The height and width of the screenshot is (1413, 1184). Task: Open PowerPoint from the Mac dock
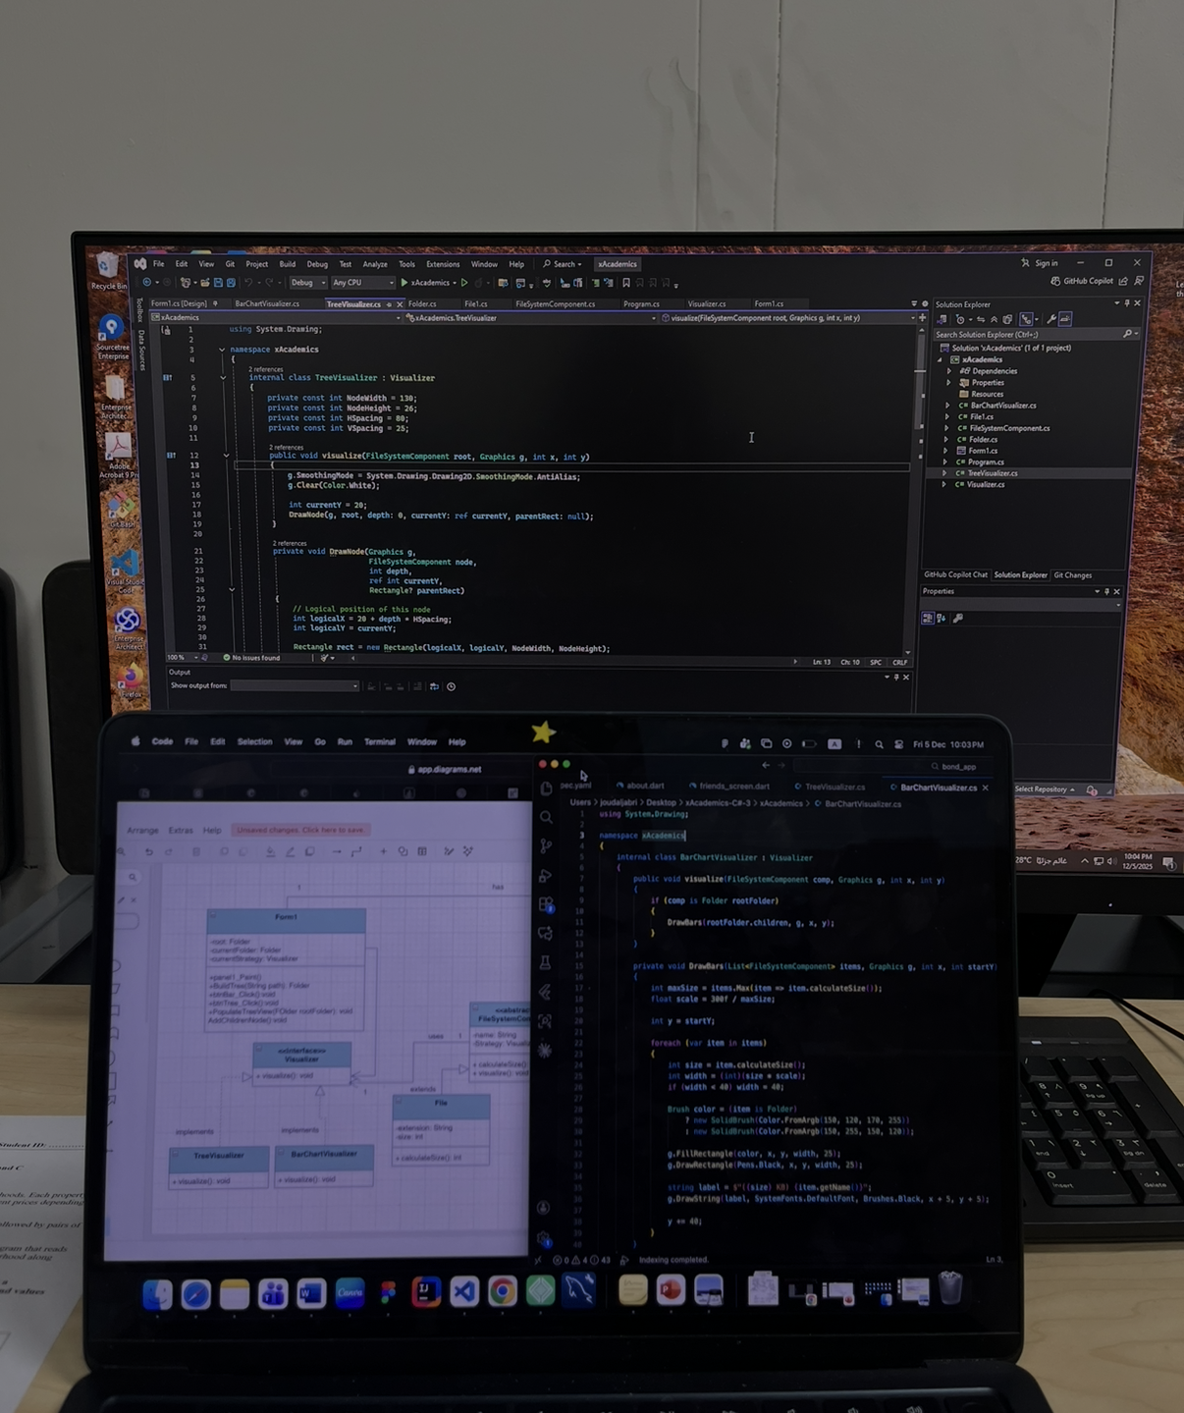coord(671,1290)
